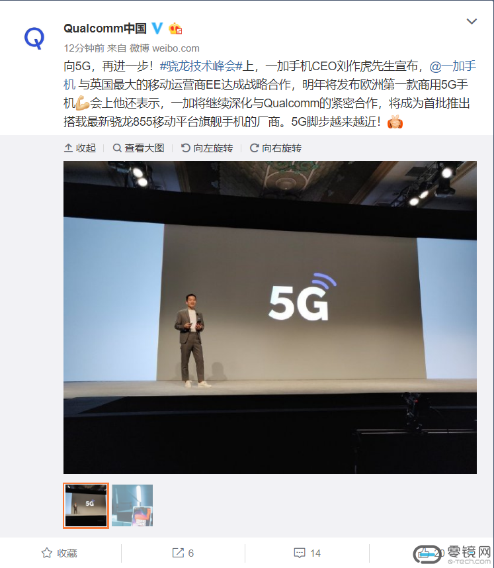
Task: Click the 12分钟前 post timestamp
Action: point(84,48)
